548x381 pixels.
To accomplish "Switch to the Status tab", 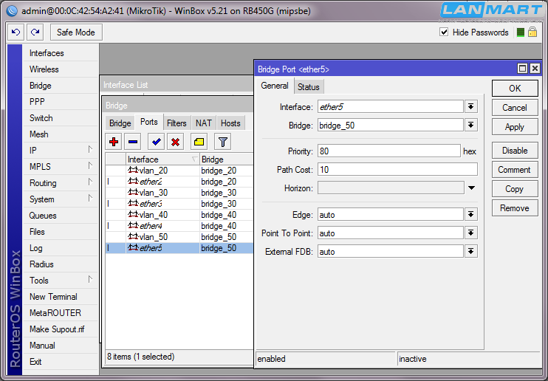I will coord(309,87).
